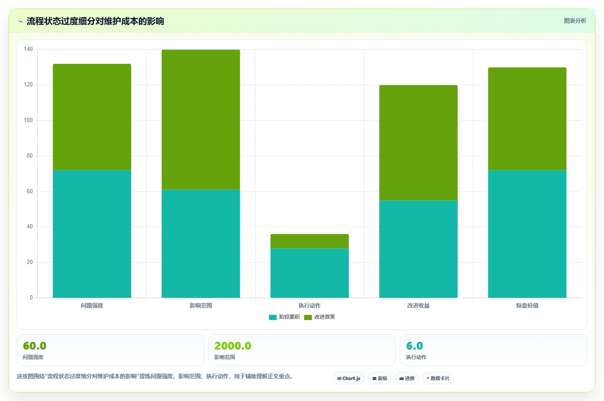Click the 复盘价值 x-axis label
This screenshot has width=604, height=401.
click(x=527, y=305)
